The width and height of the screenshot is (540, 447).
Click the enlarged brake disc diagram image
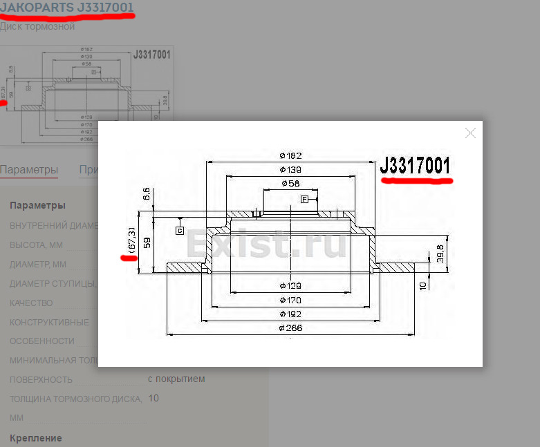(290, 243)
